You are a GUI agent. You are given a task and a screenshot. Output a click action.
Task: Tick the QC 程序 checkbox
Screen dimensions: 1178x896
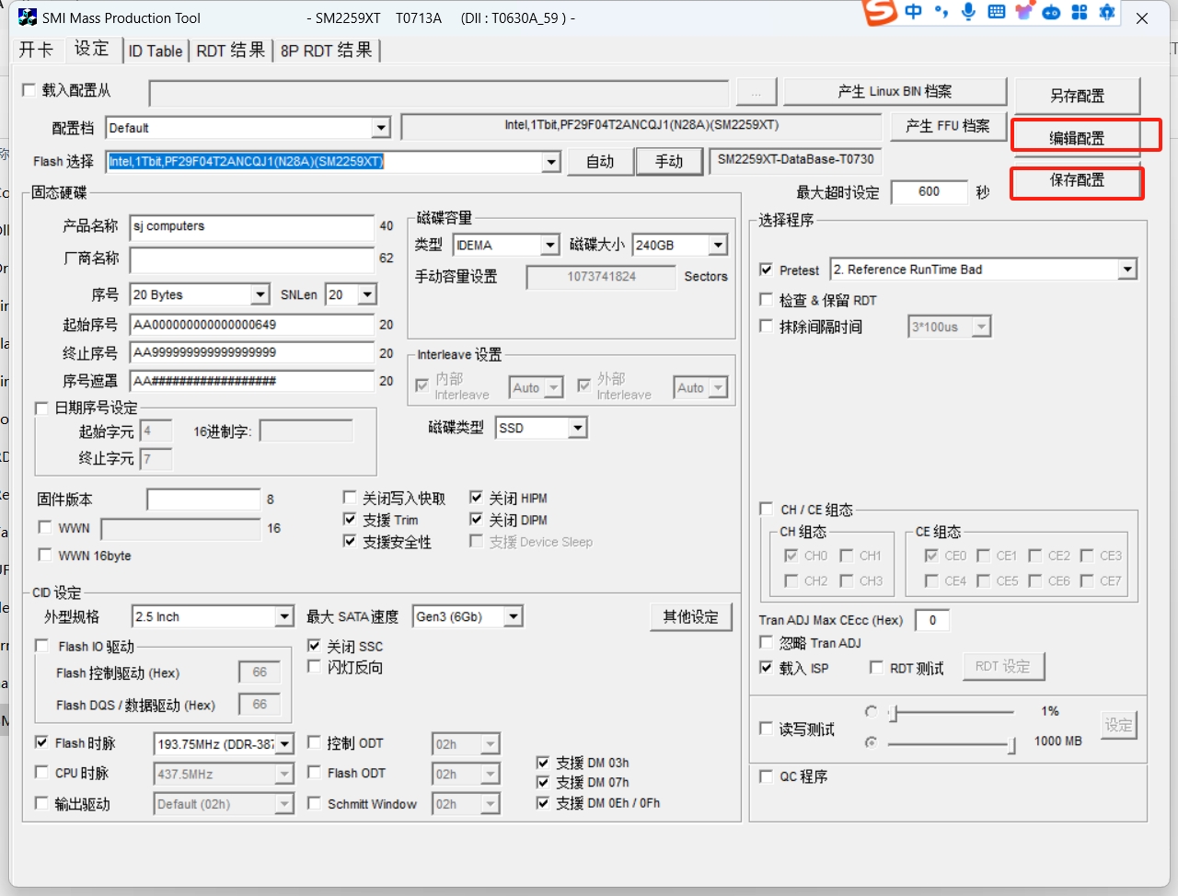point(766,776)
